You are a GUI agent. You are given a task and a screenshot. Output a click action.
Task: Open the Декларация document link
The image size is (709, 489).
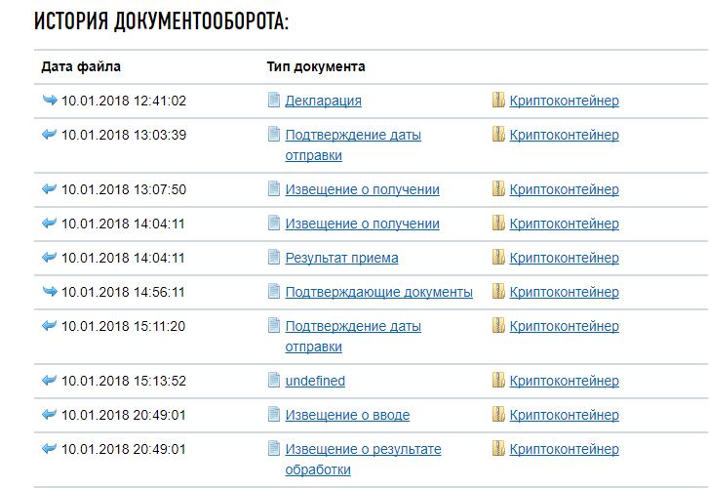(x=323, y=101)
